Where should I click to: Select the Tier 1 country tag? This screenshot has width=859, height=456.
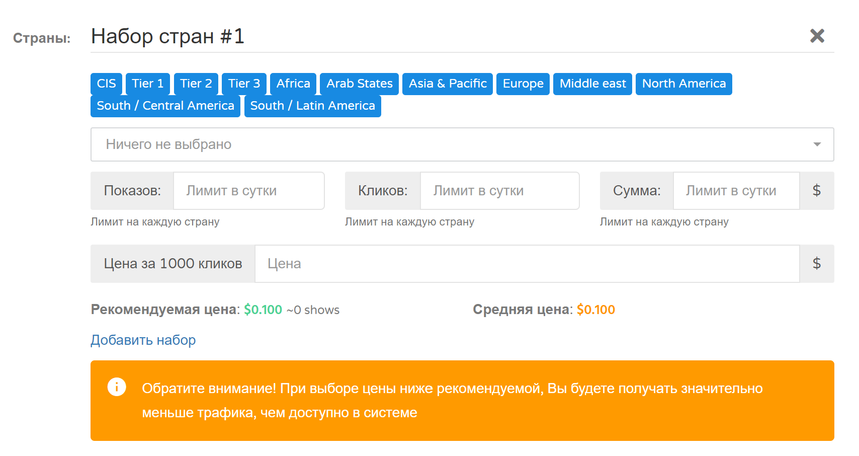[147, 84]
